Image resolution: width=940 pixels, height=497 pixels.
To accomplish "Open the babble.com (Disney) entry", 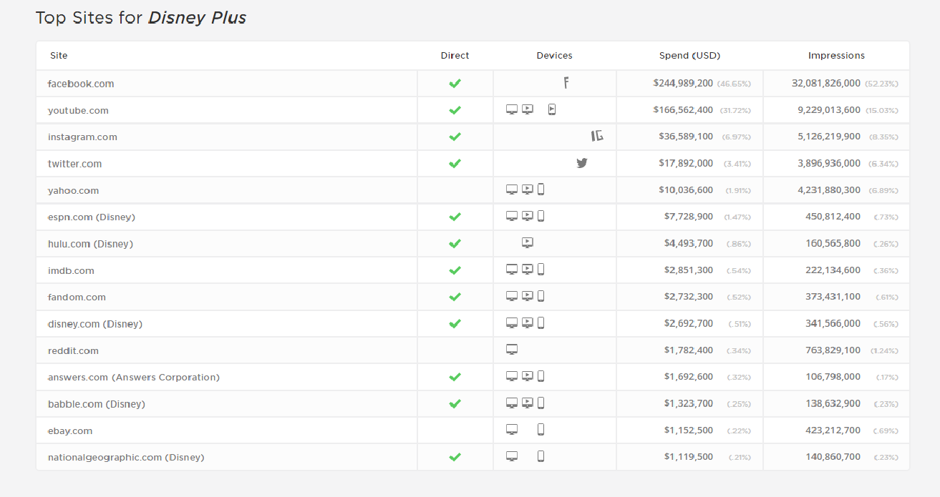I will [x=97, y=404].
